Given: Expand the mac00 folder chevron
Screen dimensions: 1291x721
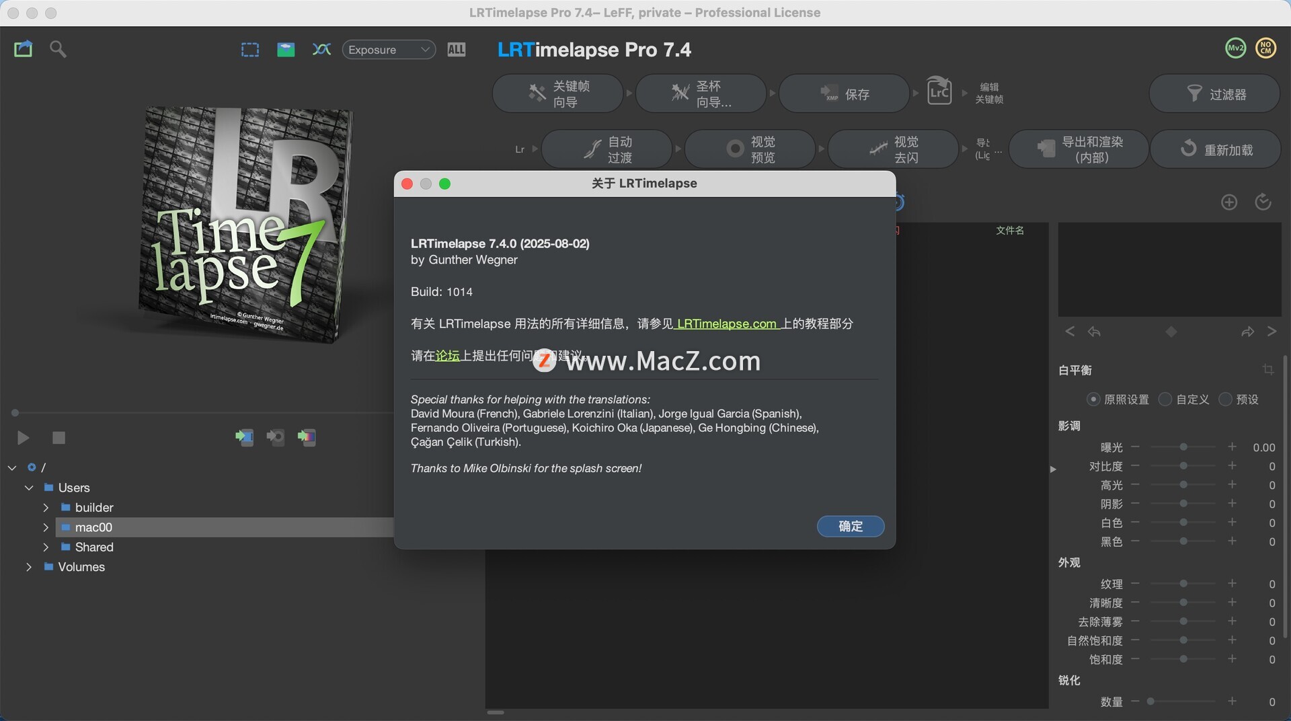Looking at the screenshot, I should (46, 527).
